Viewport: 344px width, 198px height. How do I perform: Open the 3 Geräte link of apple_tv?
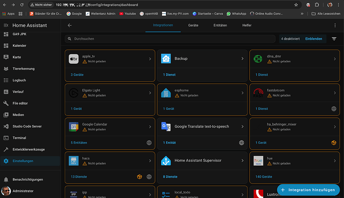click(77, 75)
